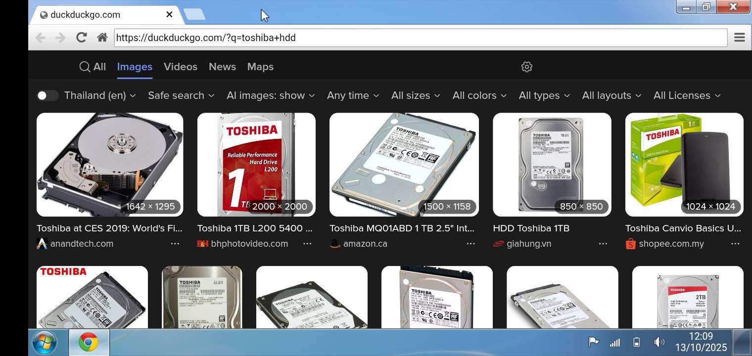Open the HDD Toshiba 1TB title link
The width and height of the screenshot is (752, 356).
[x=531, y=228]
